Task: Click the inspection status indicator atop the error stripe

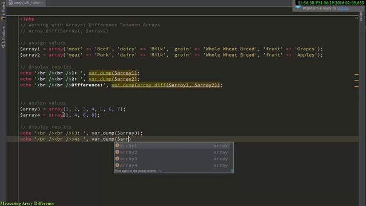Action: (356, 18)
